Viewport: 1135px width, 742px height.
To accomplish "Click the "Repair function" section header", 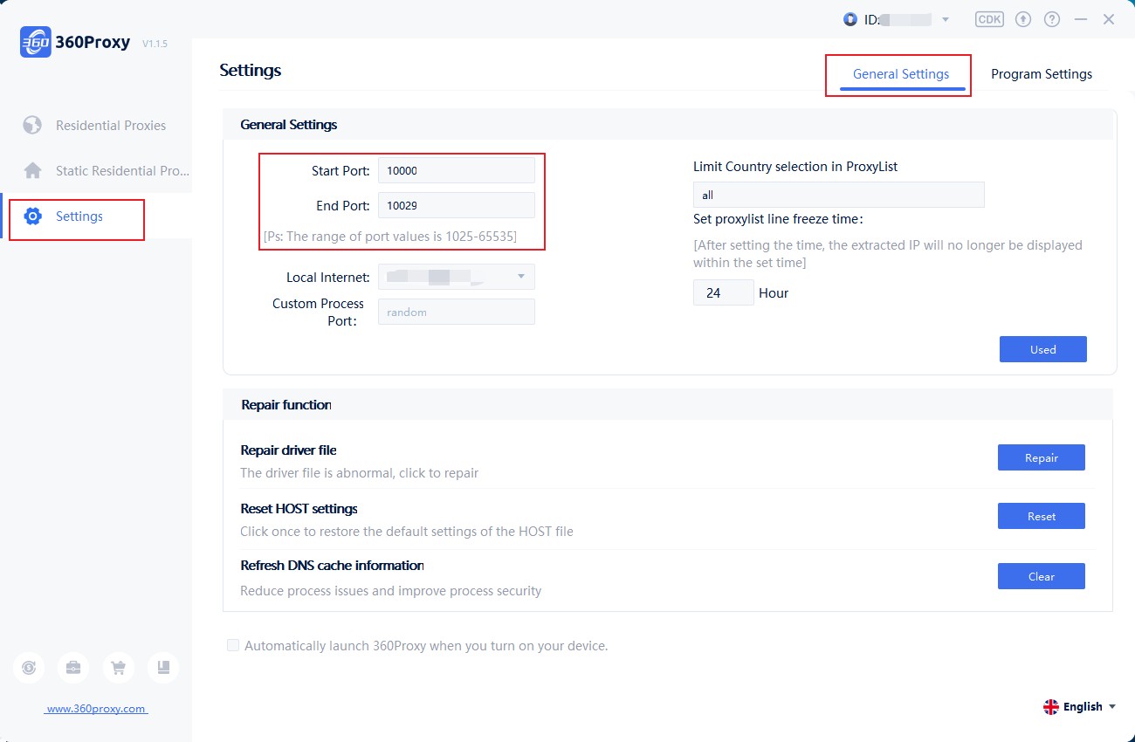I will (286, 405).
